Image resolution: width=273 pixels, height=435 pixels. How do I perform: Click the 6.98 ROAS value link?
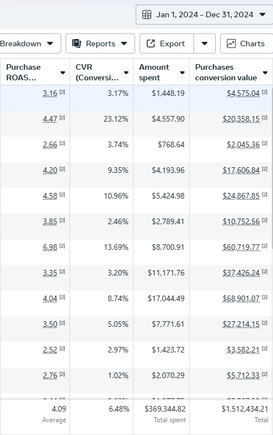coord(50,247)
